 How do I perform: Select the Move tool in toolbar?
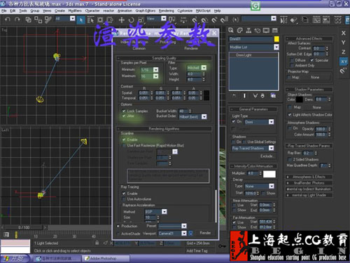point(121,20)
